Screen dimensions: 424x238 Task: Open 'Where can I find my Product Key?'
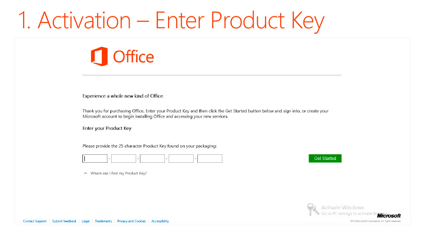(x=119, y=173)
